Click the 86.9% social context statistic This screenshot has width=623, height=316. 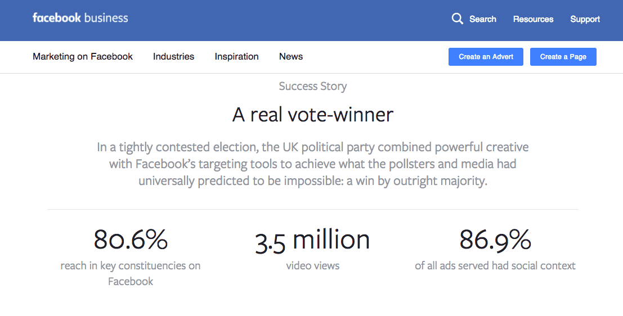pos(495,240)
